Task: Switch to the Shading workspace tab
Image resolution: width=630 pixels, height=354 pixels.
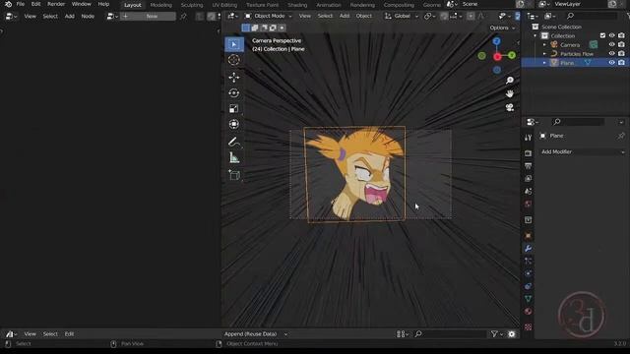Action: (x=297, y=5)
